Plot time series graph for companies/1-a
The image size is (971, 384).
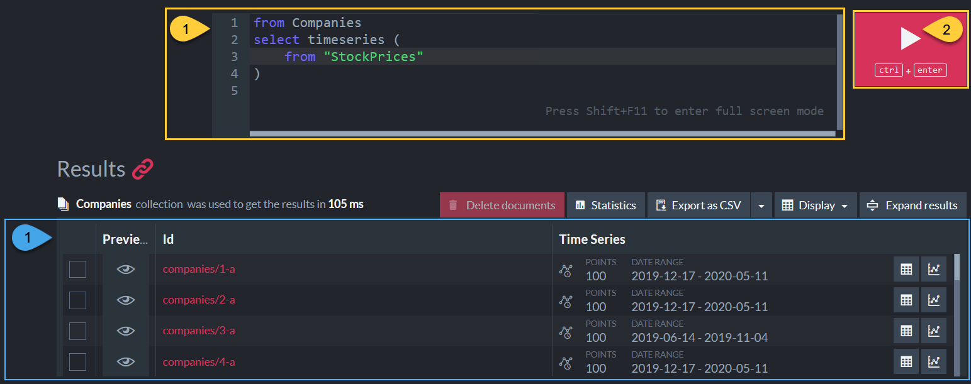934,270
